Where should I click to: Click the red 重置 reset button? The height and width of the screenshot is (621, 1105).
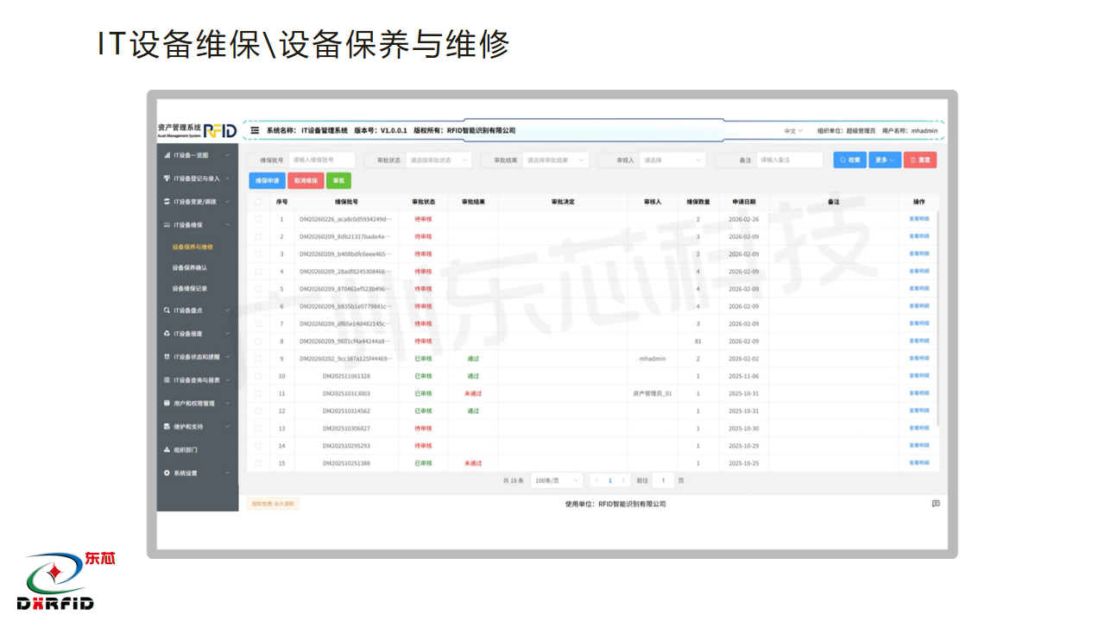(920, 160)
